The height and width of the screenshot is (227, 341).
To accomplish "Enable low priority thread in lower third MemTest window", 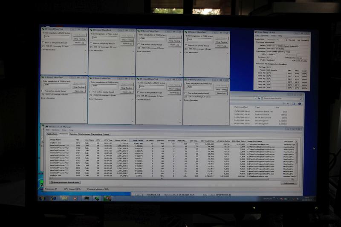I will pos(138,92).
